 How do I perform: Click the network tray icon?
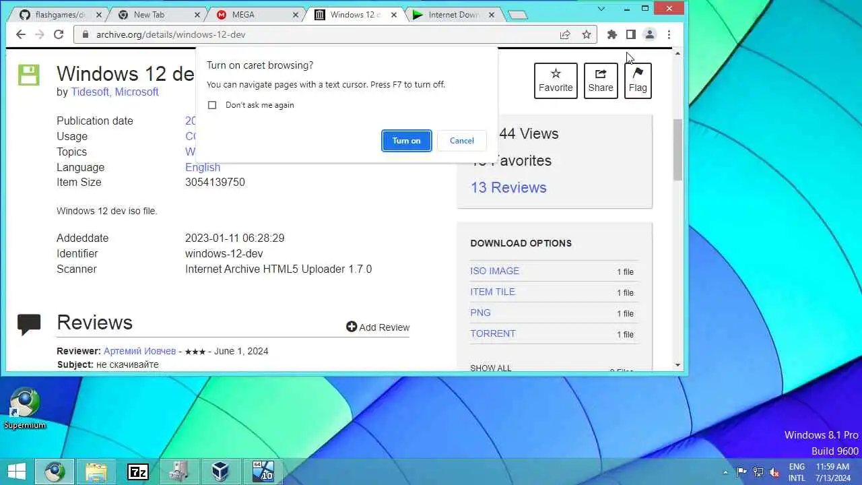[x=758, y=472]
